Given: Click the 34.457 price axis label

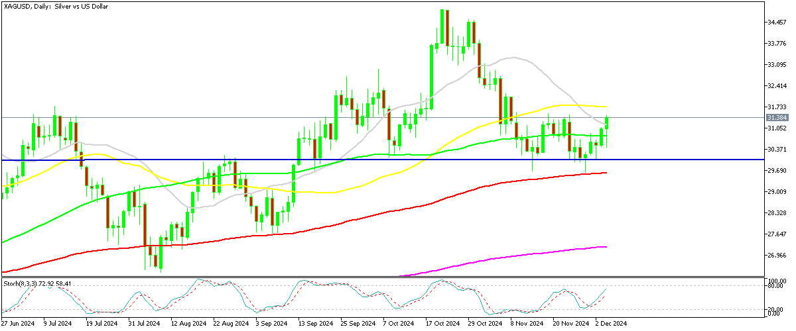Looking at the screenshot, I should coord(777,23).
